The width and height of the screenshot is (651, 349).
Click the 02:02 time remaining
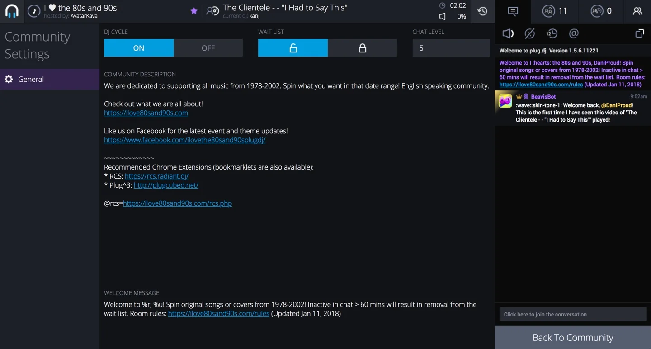click(458, 6)
